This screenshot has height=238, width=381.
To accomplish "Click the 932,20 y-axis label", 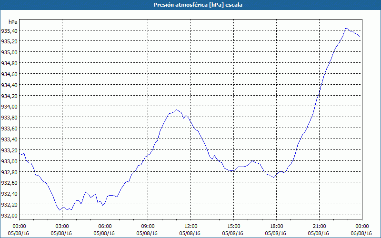I will point(9,205).
